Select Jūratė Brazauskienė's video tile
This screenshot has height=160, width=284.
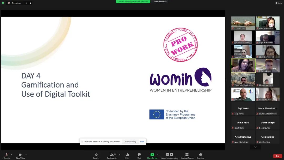click(243, 37)
